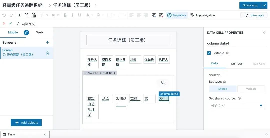270x138 pixels.
Task: Toggle underline formatting
Action: [x=79, y=15]
